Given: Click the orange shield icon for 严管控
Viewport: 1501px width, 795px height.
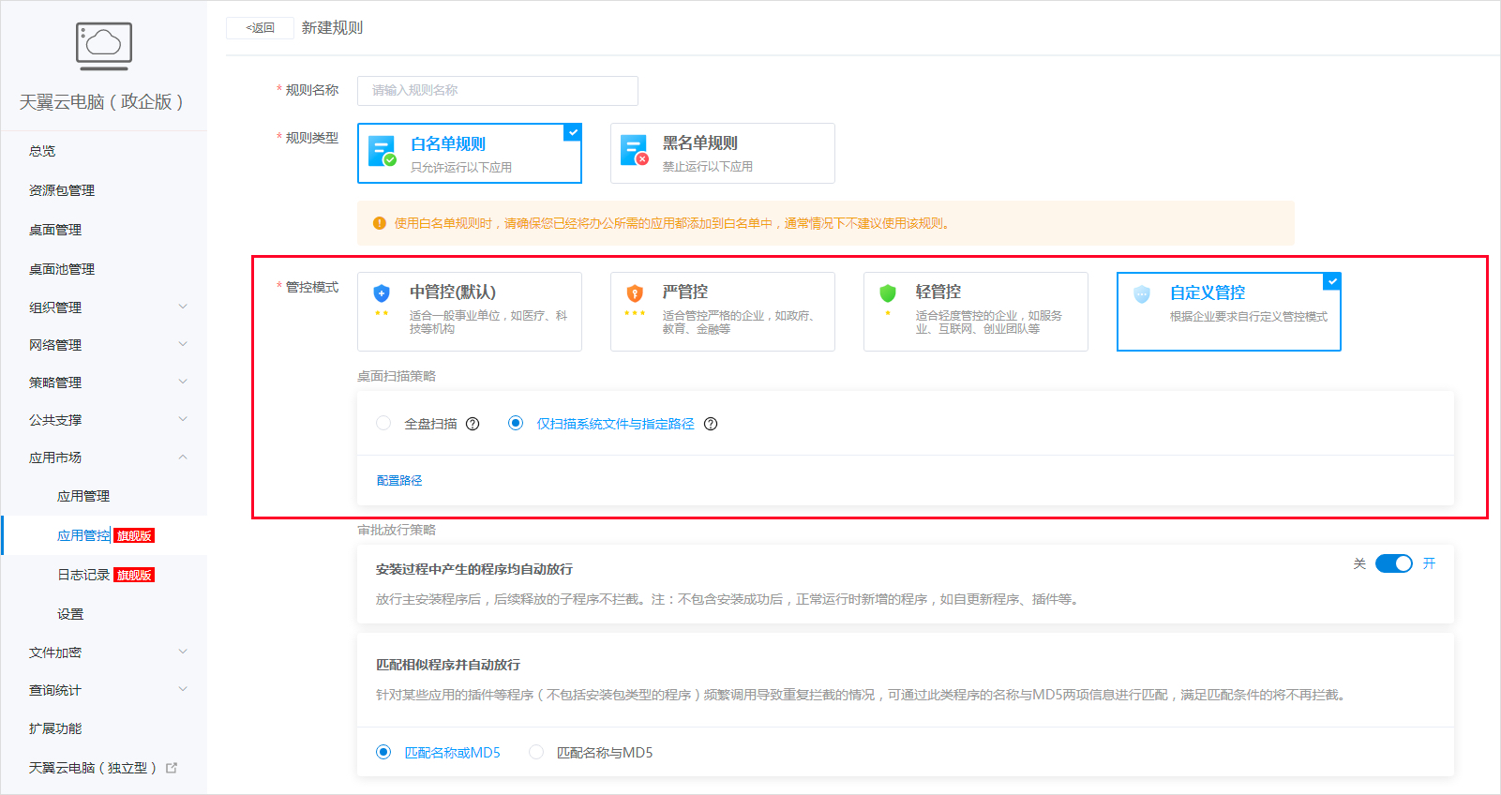Looking at the screenshot, I should click(x=635, y=292).
